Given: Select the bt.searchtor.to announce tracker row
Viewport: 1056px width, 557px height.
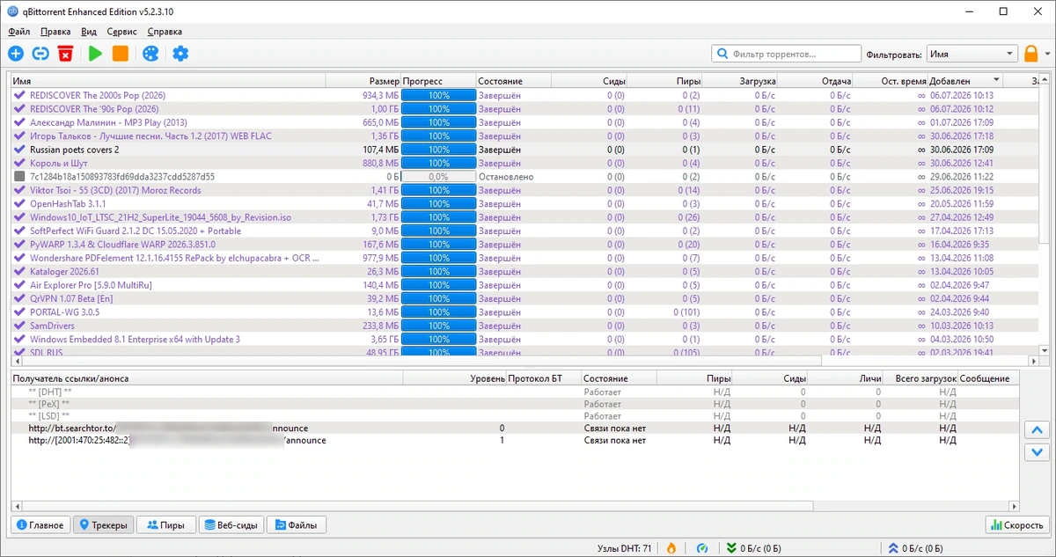Looking at the screenshot, I should click(515, 428).
